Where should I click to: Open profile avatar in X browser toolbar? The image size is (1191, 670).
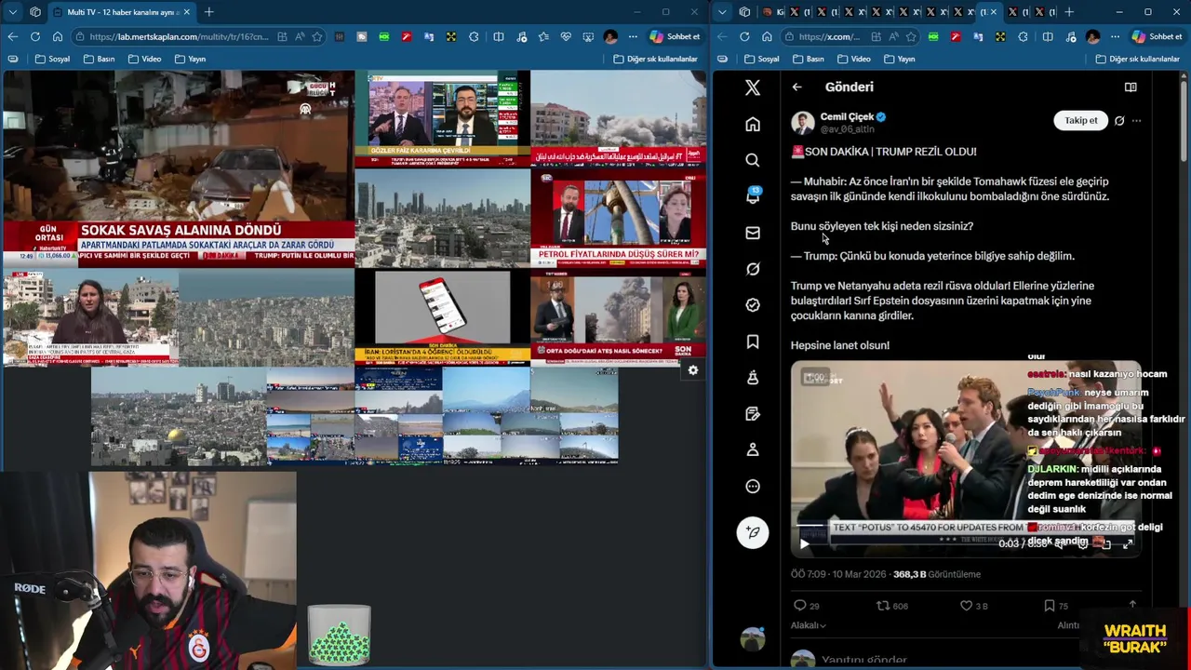pyautogui.click(x=1092, y=36)
